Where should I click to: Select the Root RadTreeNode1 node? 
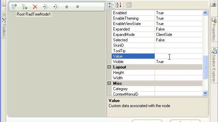pos(34,14)
